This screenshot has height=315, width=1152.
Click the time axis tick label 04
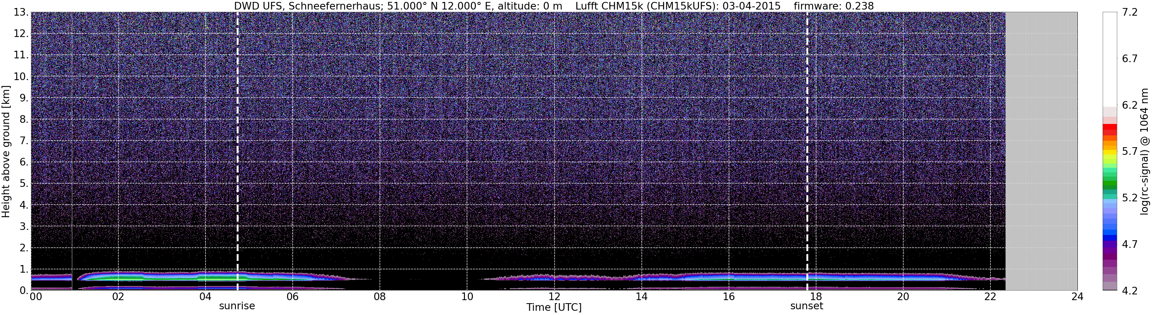(x=205, y=297)
